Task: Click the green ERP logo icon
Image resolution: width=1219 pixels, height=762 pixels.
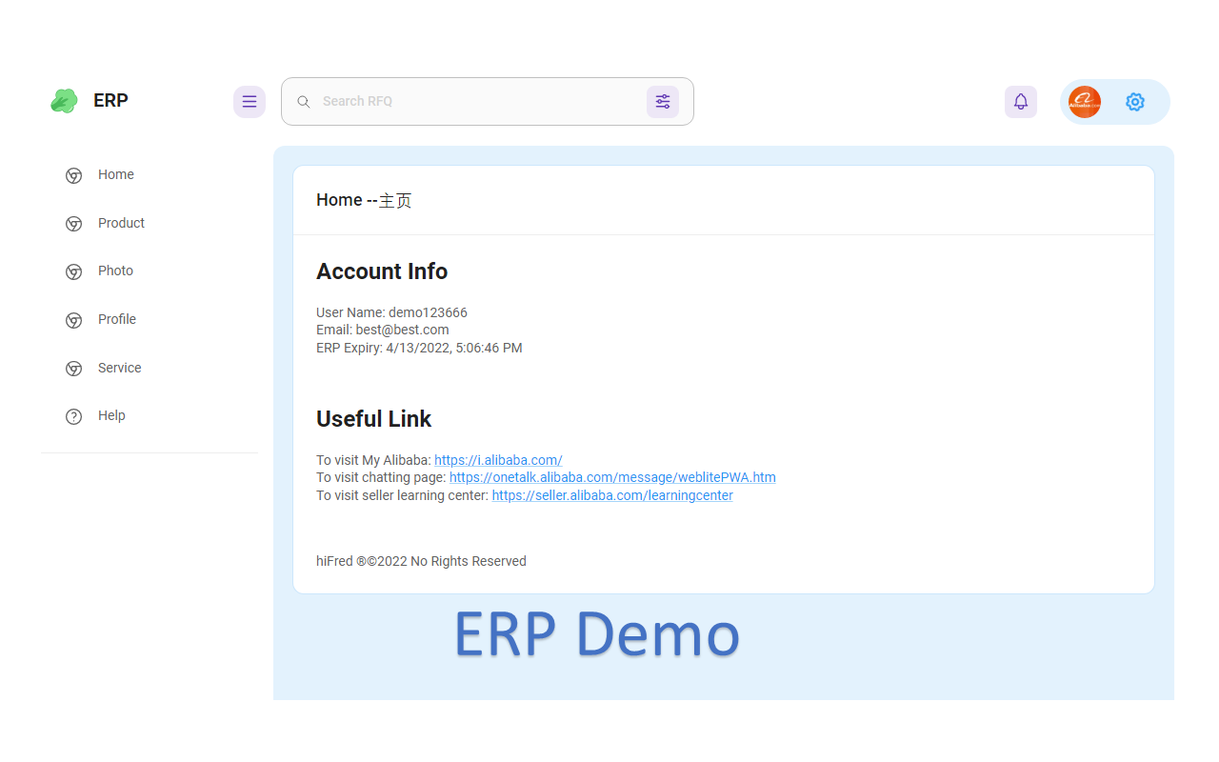Action: 64,101
